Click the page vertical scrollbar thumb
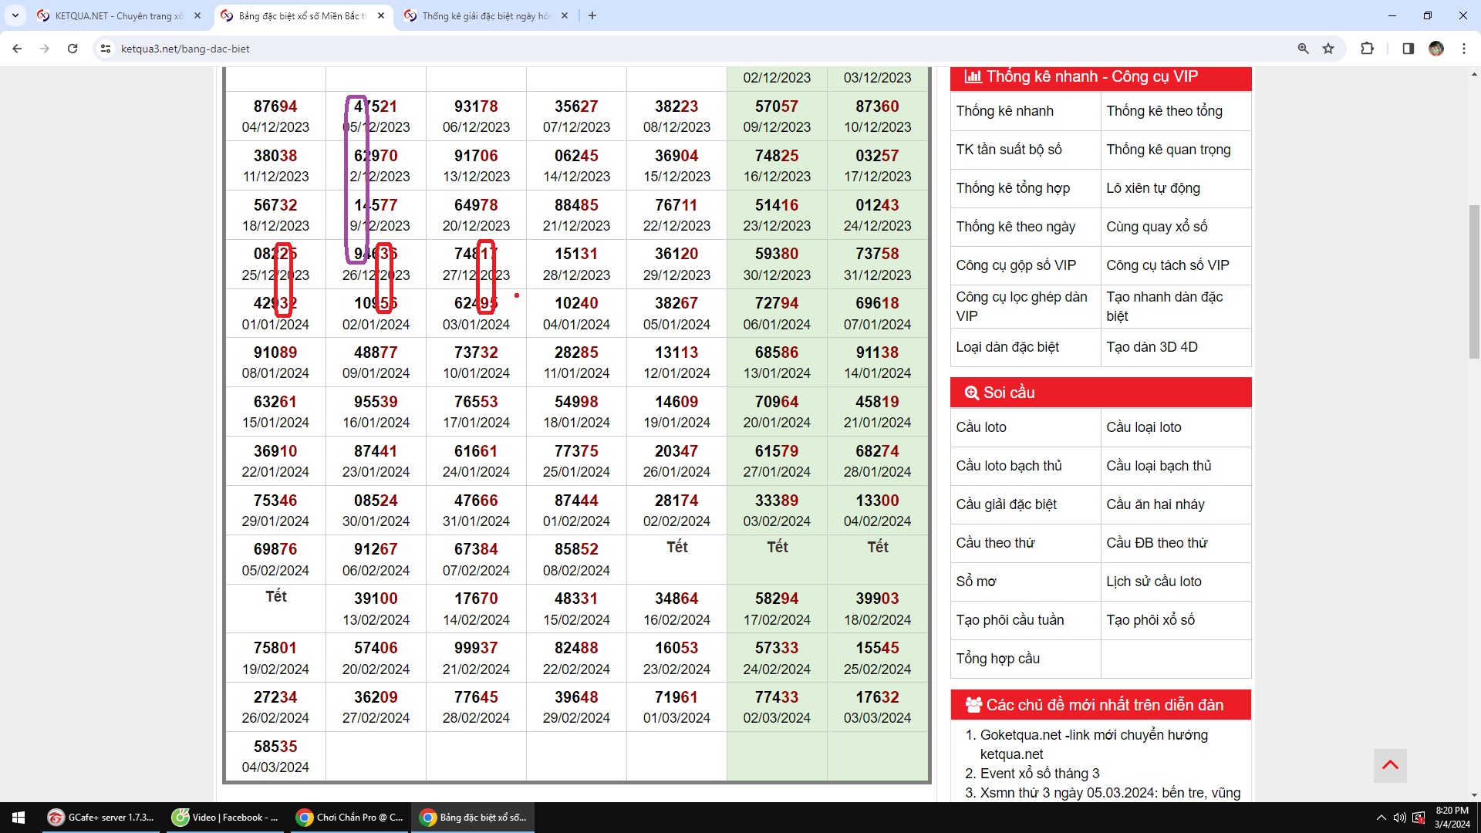The image size is (1481, 833). 1474,282
